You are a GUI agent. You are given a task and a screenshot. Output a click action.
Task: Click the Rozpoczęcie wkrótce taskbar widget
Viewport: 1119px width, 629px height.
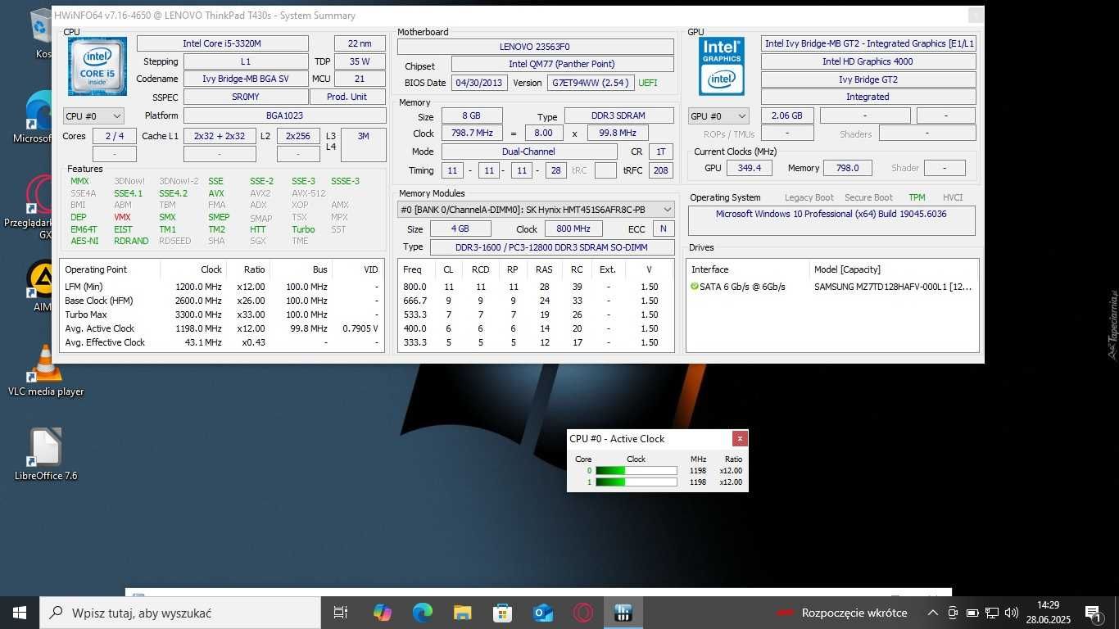842,613
